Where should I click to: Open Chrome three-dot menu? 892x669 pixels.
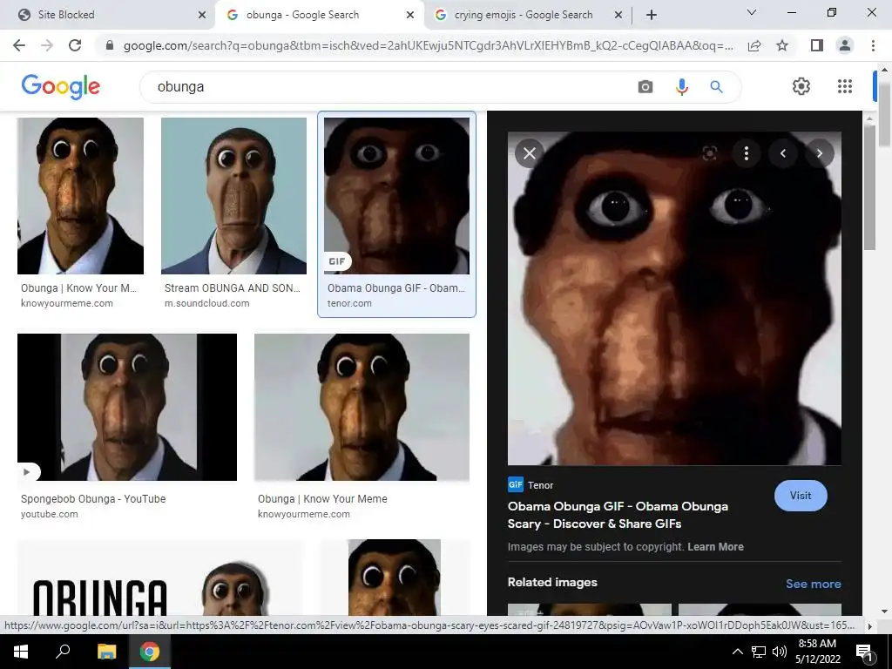tap(873, 45)
